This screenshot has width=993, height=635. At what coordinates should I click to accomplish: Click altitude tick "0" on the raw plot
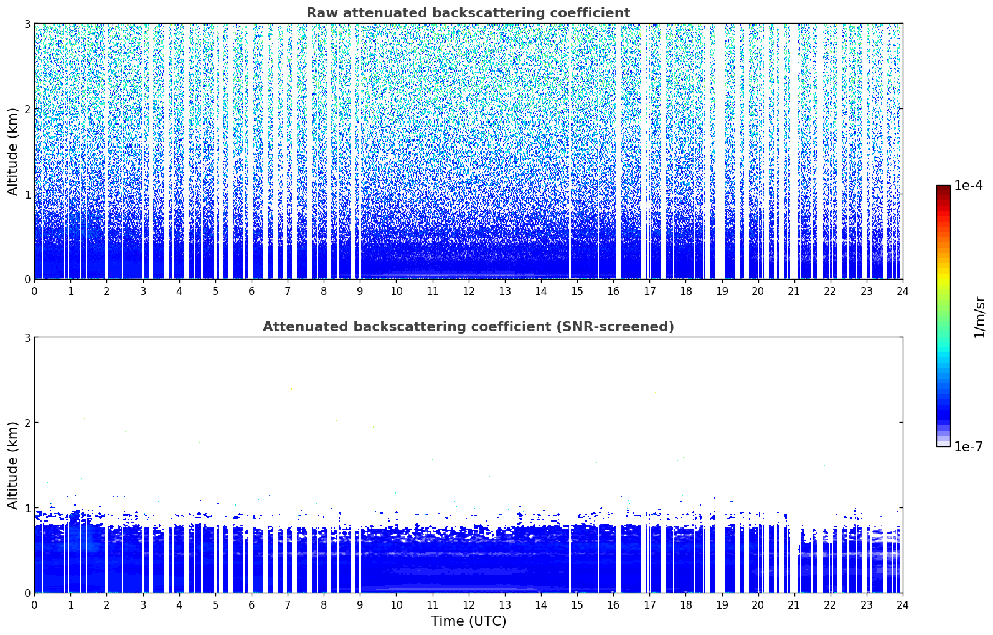point(27,280)
